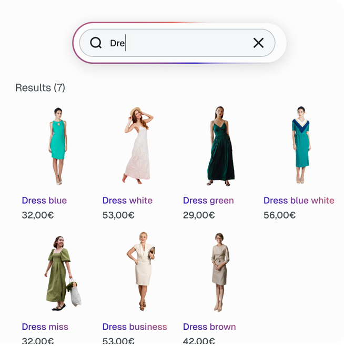Open the 'Dress miss' title link

pyautogui.click(x=45, y=327)
